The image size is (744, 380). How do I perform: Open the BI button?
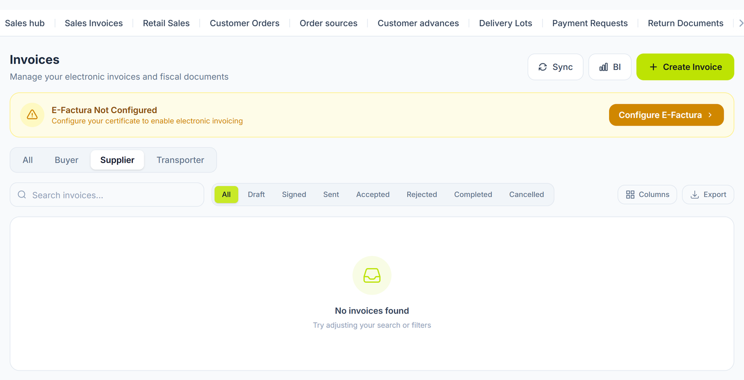click(610, 67)
